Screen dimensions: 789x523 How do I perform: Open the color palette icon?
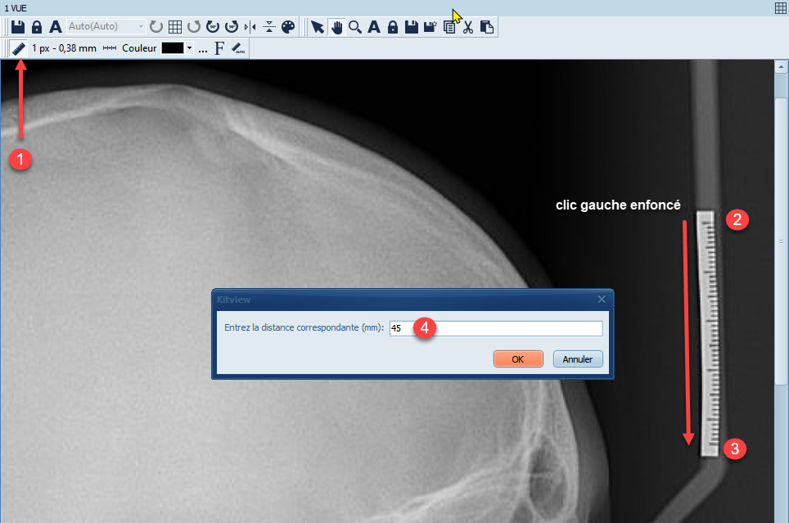tap(287, 27)
